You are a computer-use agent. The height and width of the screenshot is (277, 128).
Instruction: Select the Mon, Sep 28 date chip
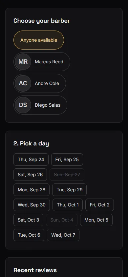click(x=32, y=190)
